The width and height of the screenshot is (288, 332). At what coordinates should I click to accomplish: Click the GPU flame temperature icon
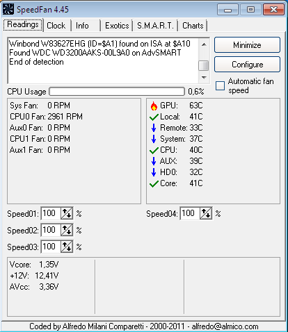point(154,106)
